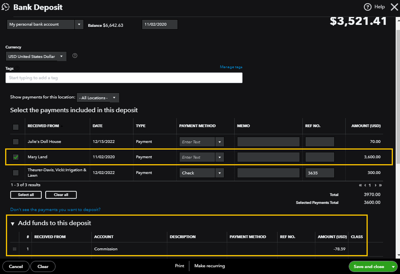Click the -78.59 amount cell
Image resolution: width=400 pixels, height=274 pixels.
pyautogui.click(x=331, y=249)
